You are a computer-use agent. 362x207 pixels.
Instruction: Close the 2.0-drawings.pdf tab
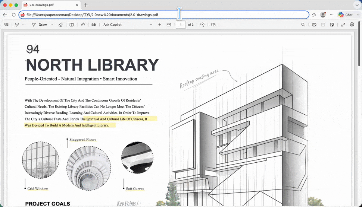click(x=77, y=5)
